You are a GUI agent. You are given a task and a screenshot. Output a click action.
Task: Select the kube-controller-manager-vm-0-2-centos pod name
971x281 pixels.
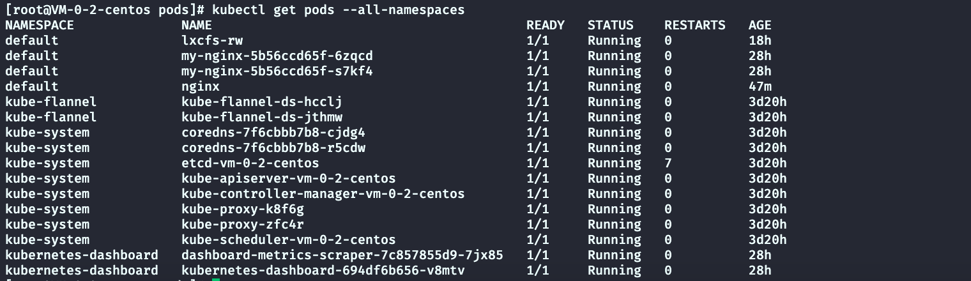click(x=323, y=194)
